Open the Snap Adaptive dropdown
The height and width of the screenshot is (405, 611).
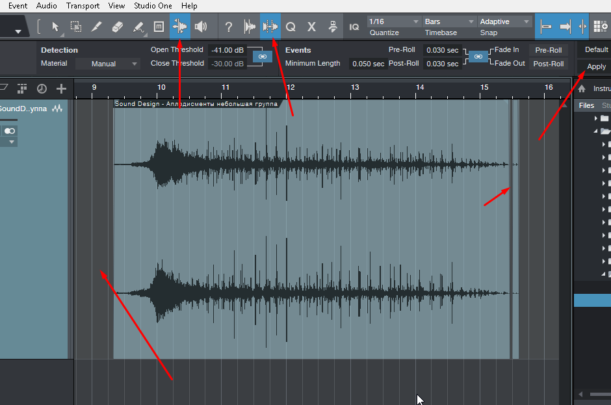[x=505, y=21]
